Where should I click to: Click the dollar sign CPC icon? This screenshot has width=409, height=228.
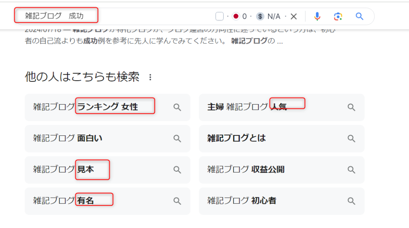260,16
